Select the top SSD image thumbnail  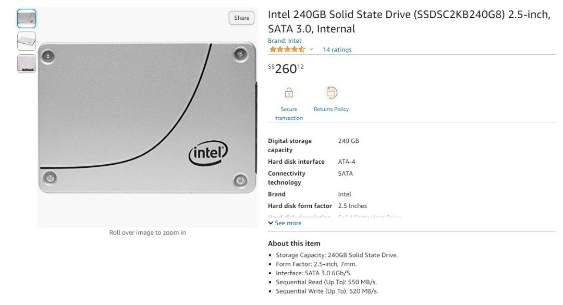click(x=26, y=17)
